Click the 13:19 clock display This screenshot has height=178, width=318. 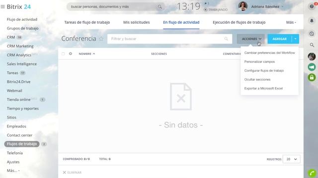[x=188, y=6]
